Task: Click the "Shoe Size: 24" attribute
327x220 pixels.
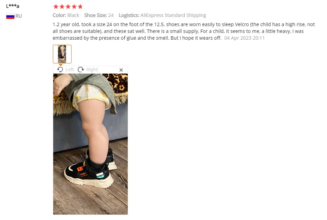Action: pos(99,15)
